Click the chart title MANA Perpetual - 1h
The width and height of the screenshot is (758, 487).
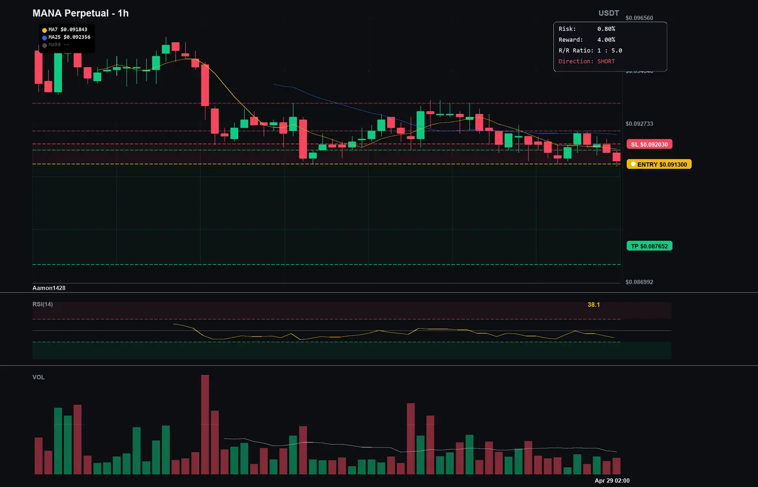click(81, 13)
